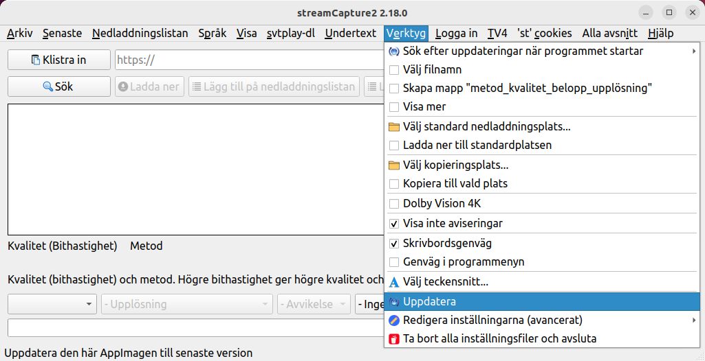
Task: Open the Visa menu
Action: click(x=247, y=33)
